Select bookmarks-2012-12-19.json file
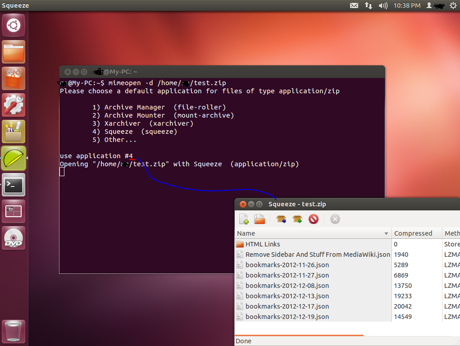 347,317
